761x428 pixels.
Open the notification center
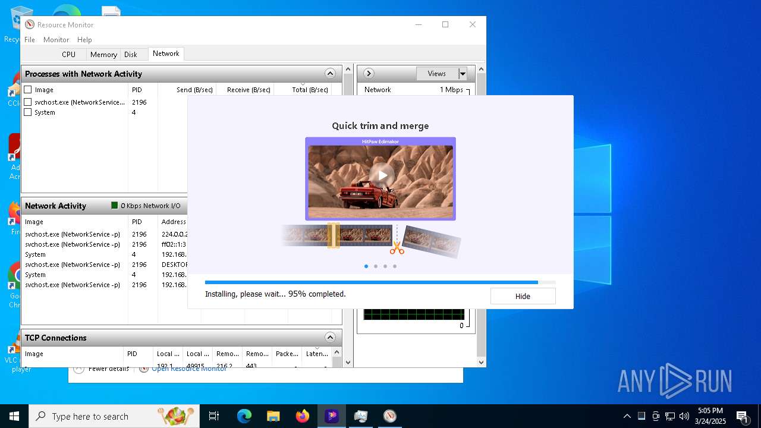click(x=742, y=416)
